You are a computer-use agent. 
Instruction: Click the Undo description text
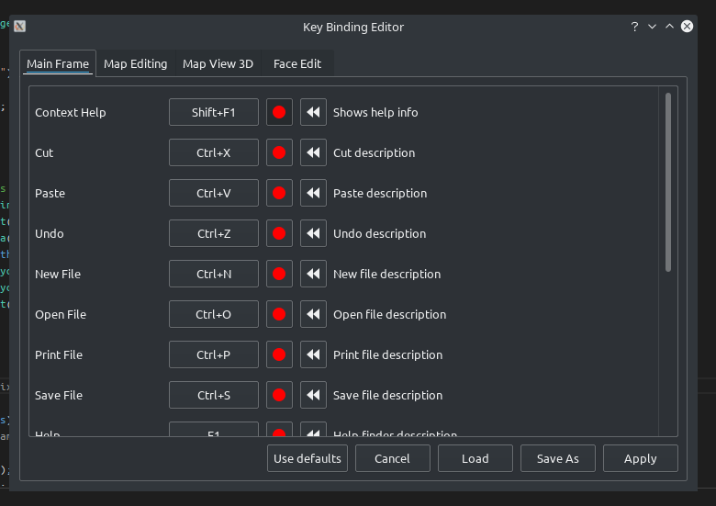pyautogui.click(x=379, y=234)
